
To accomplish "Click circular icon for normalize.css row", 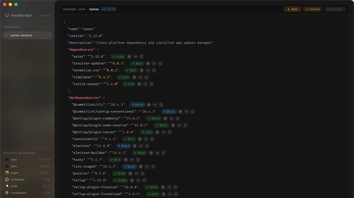I will pyautogui.click(x=154, y=70).
